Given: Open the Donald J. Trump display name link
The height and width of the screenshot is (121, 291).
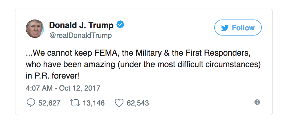Looking at the screenshot, I should point(81,25).
